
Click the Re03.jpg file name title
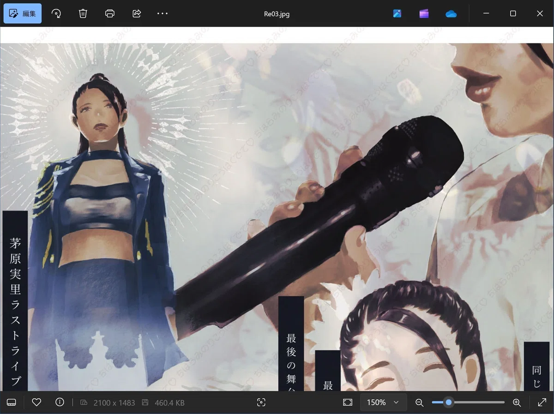277,14
